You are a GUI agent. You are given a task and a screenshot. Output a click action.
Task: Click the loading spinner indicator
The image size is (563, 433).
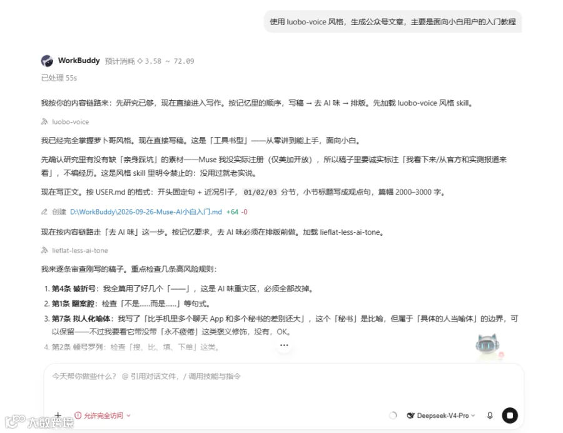pos(393,415)
